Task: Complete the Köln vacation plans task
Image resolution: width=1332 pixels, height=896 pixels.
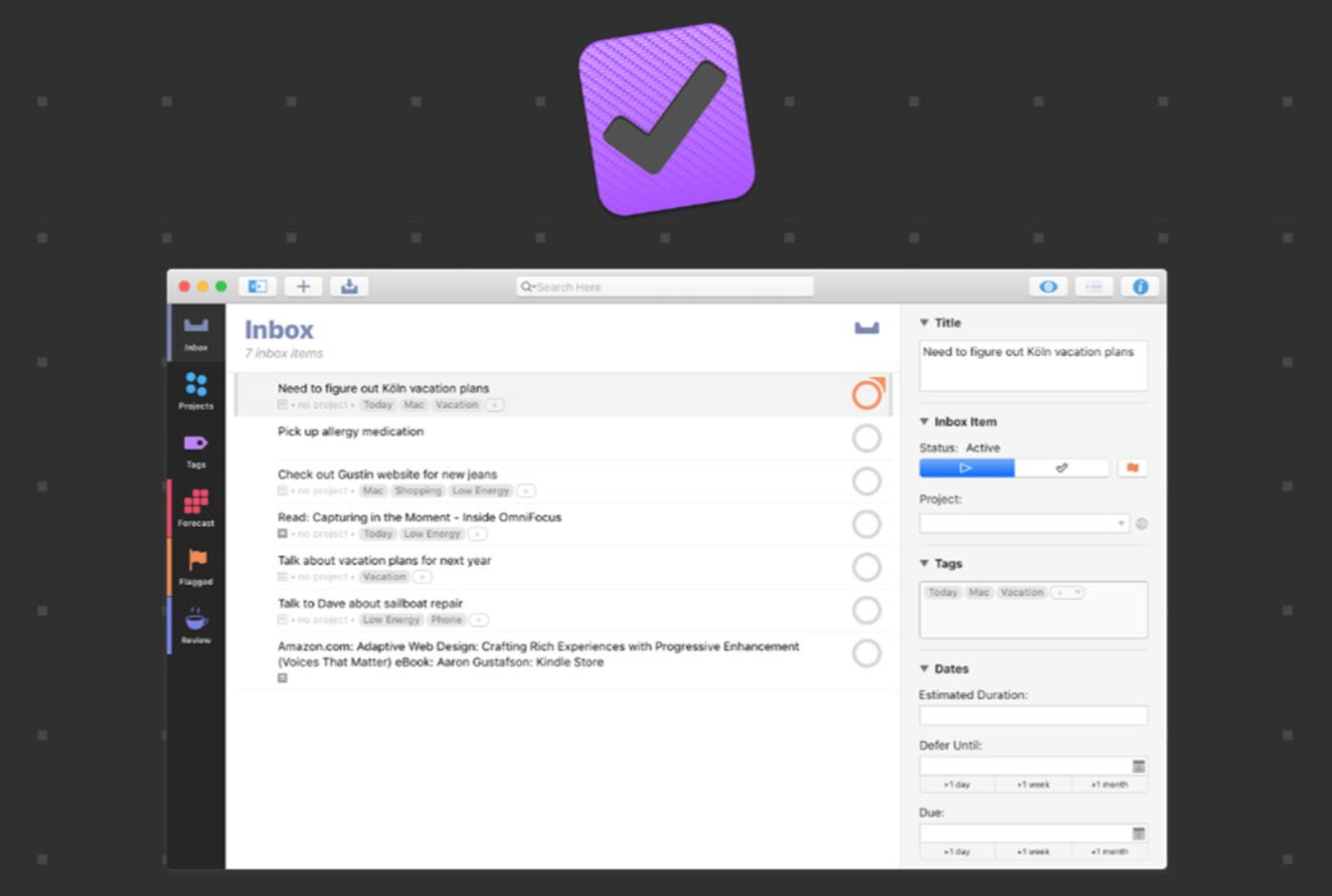Action: (867, 394)
